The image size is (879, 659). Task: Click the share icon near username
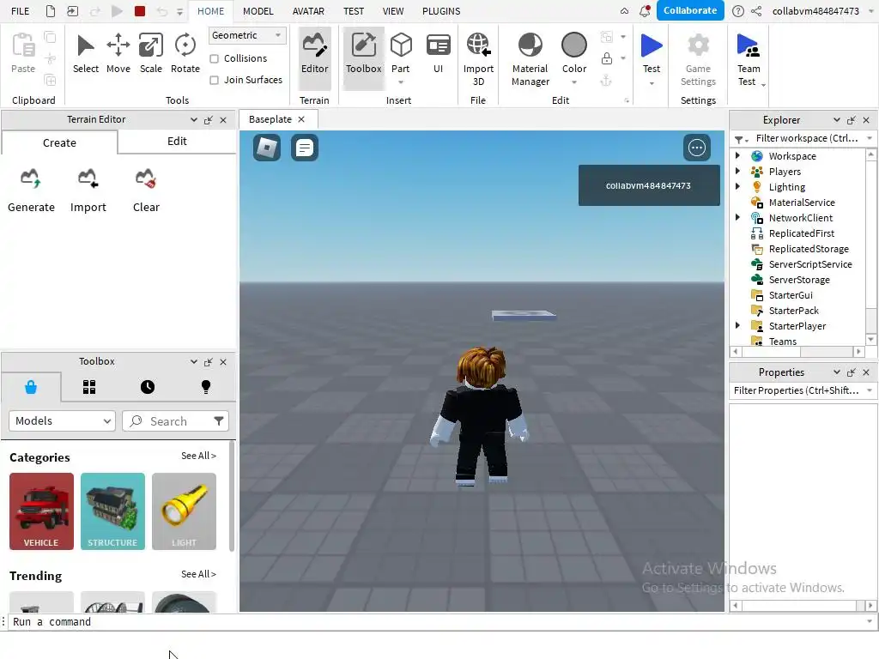(756, 10)
